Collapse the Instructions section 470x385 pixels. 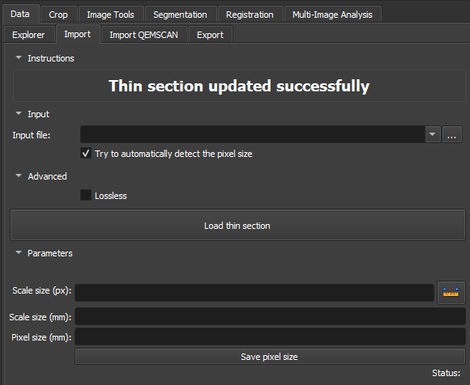[x=19, y=57]
